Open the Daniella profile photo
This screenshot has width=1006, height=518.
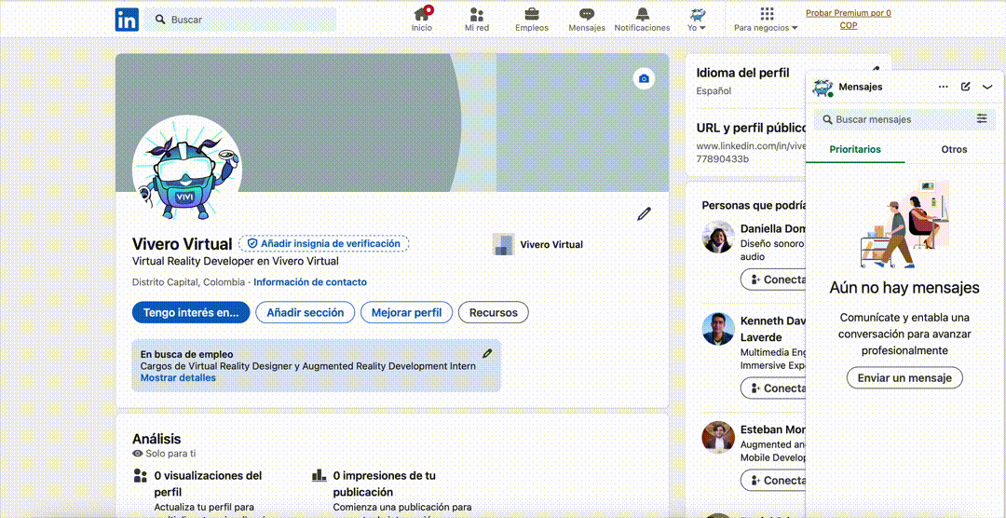tap(718, 237)
